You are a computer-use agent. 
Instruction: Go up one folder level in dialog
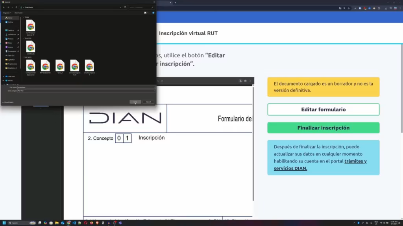pos(16,7)
